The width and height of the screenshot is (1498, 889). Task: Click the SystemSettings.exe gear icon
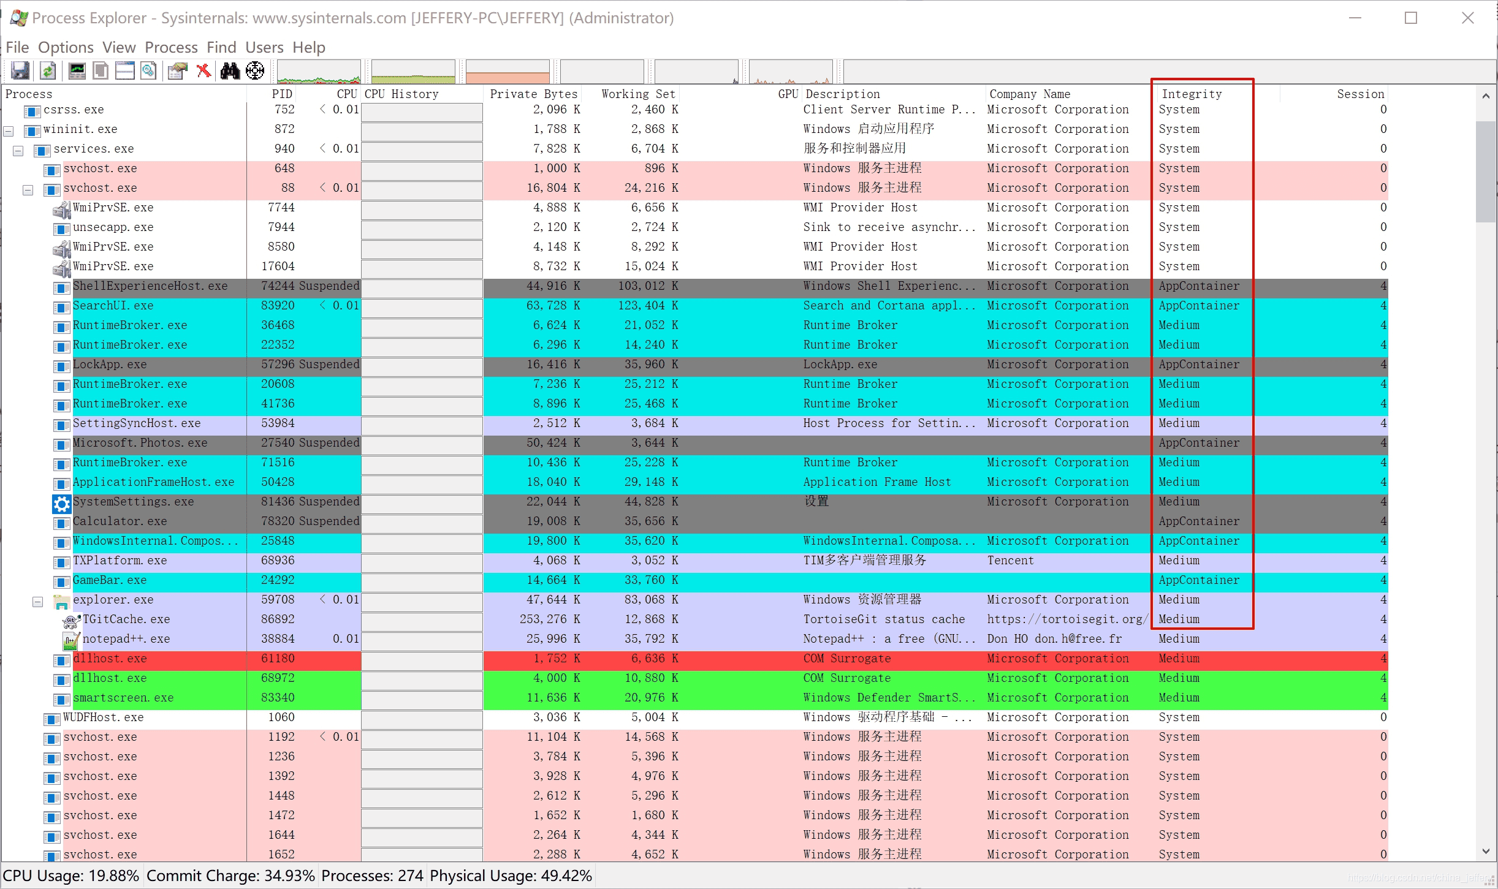[61, 504]
